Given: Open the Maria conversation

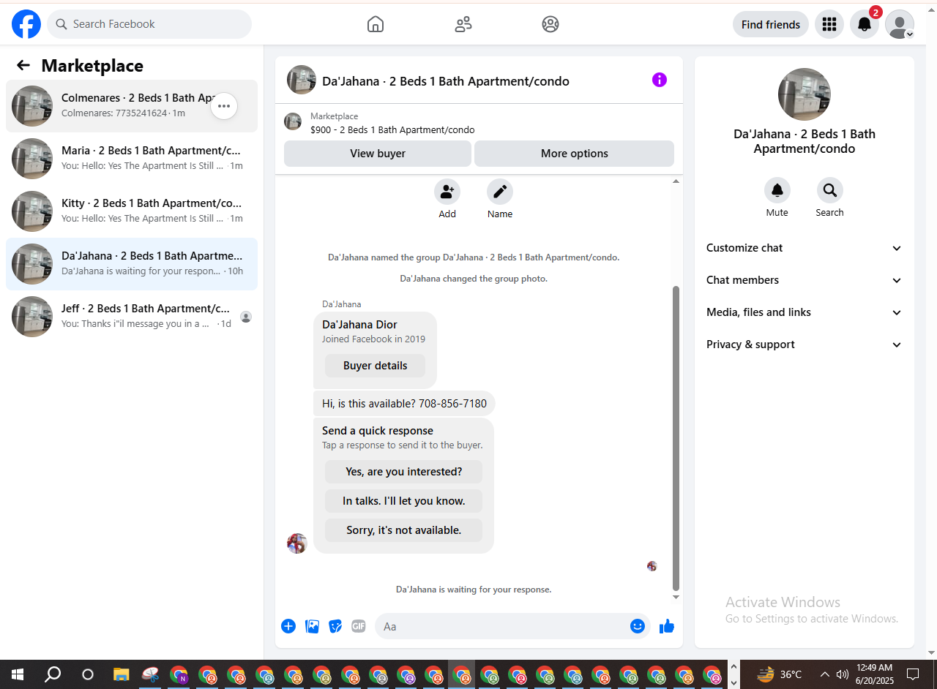Looking at the screenshot, I should point(132,159).
